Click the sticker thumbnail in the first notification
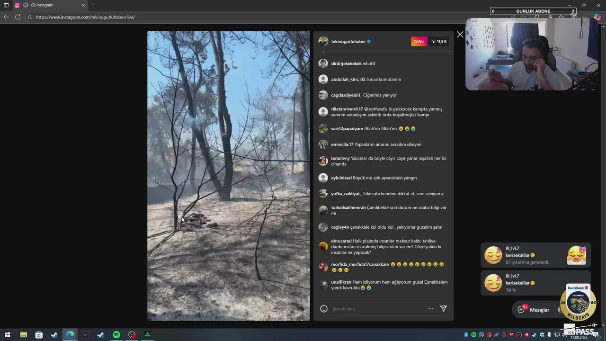The image size is (606, 341). point(577,255)
